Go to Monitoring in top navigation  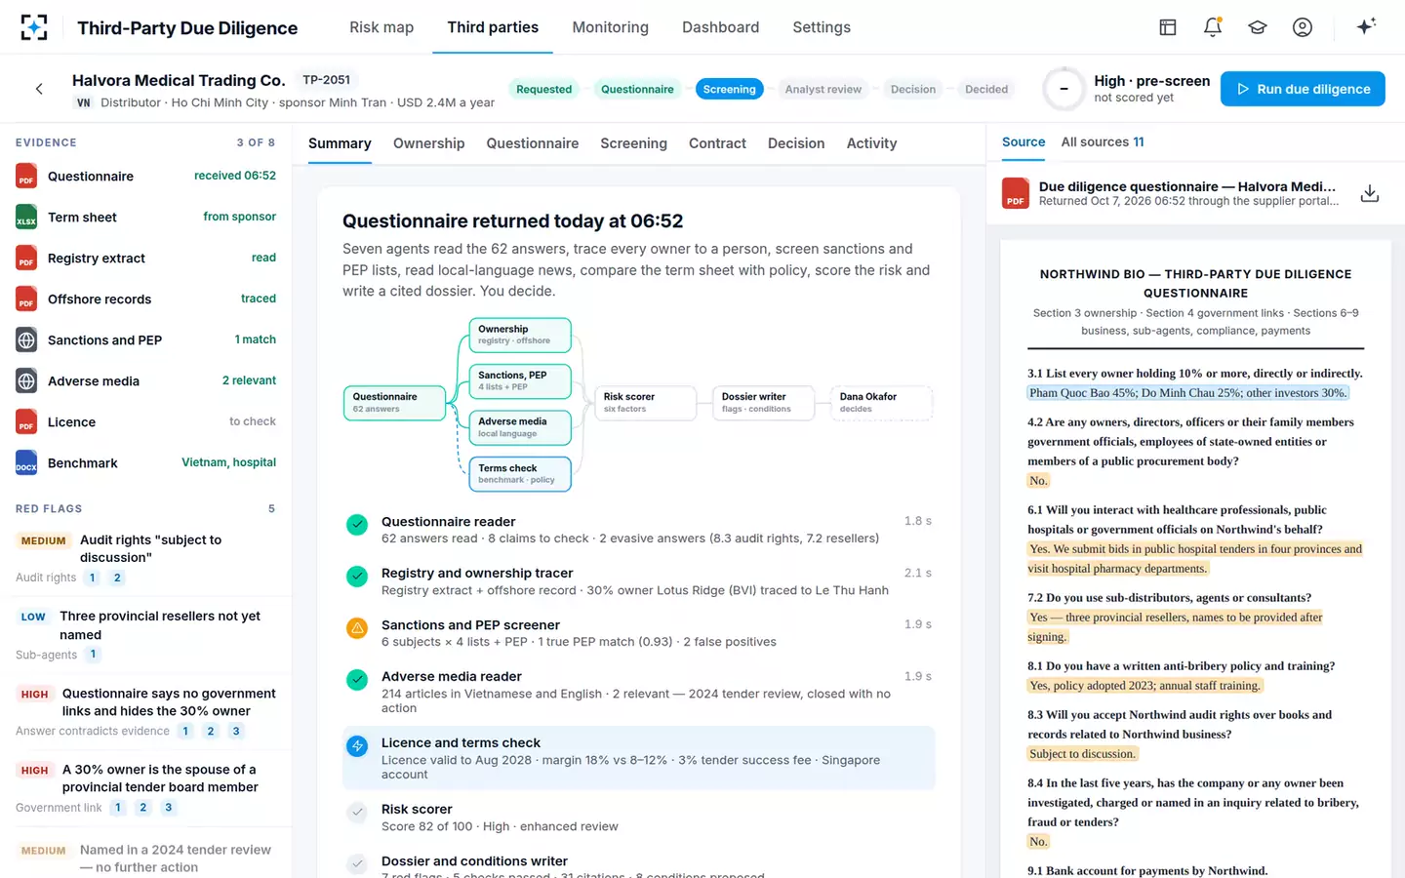(610, 27)
